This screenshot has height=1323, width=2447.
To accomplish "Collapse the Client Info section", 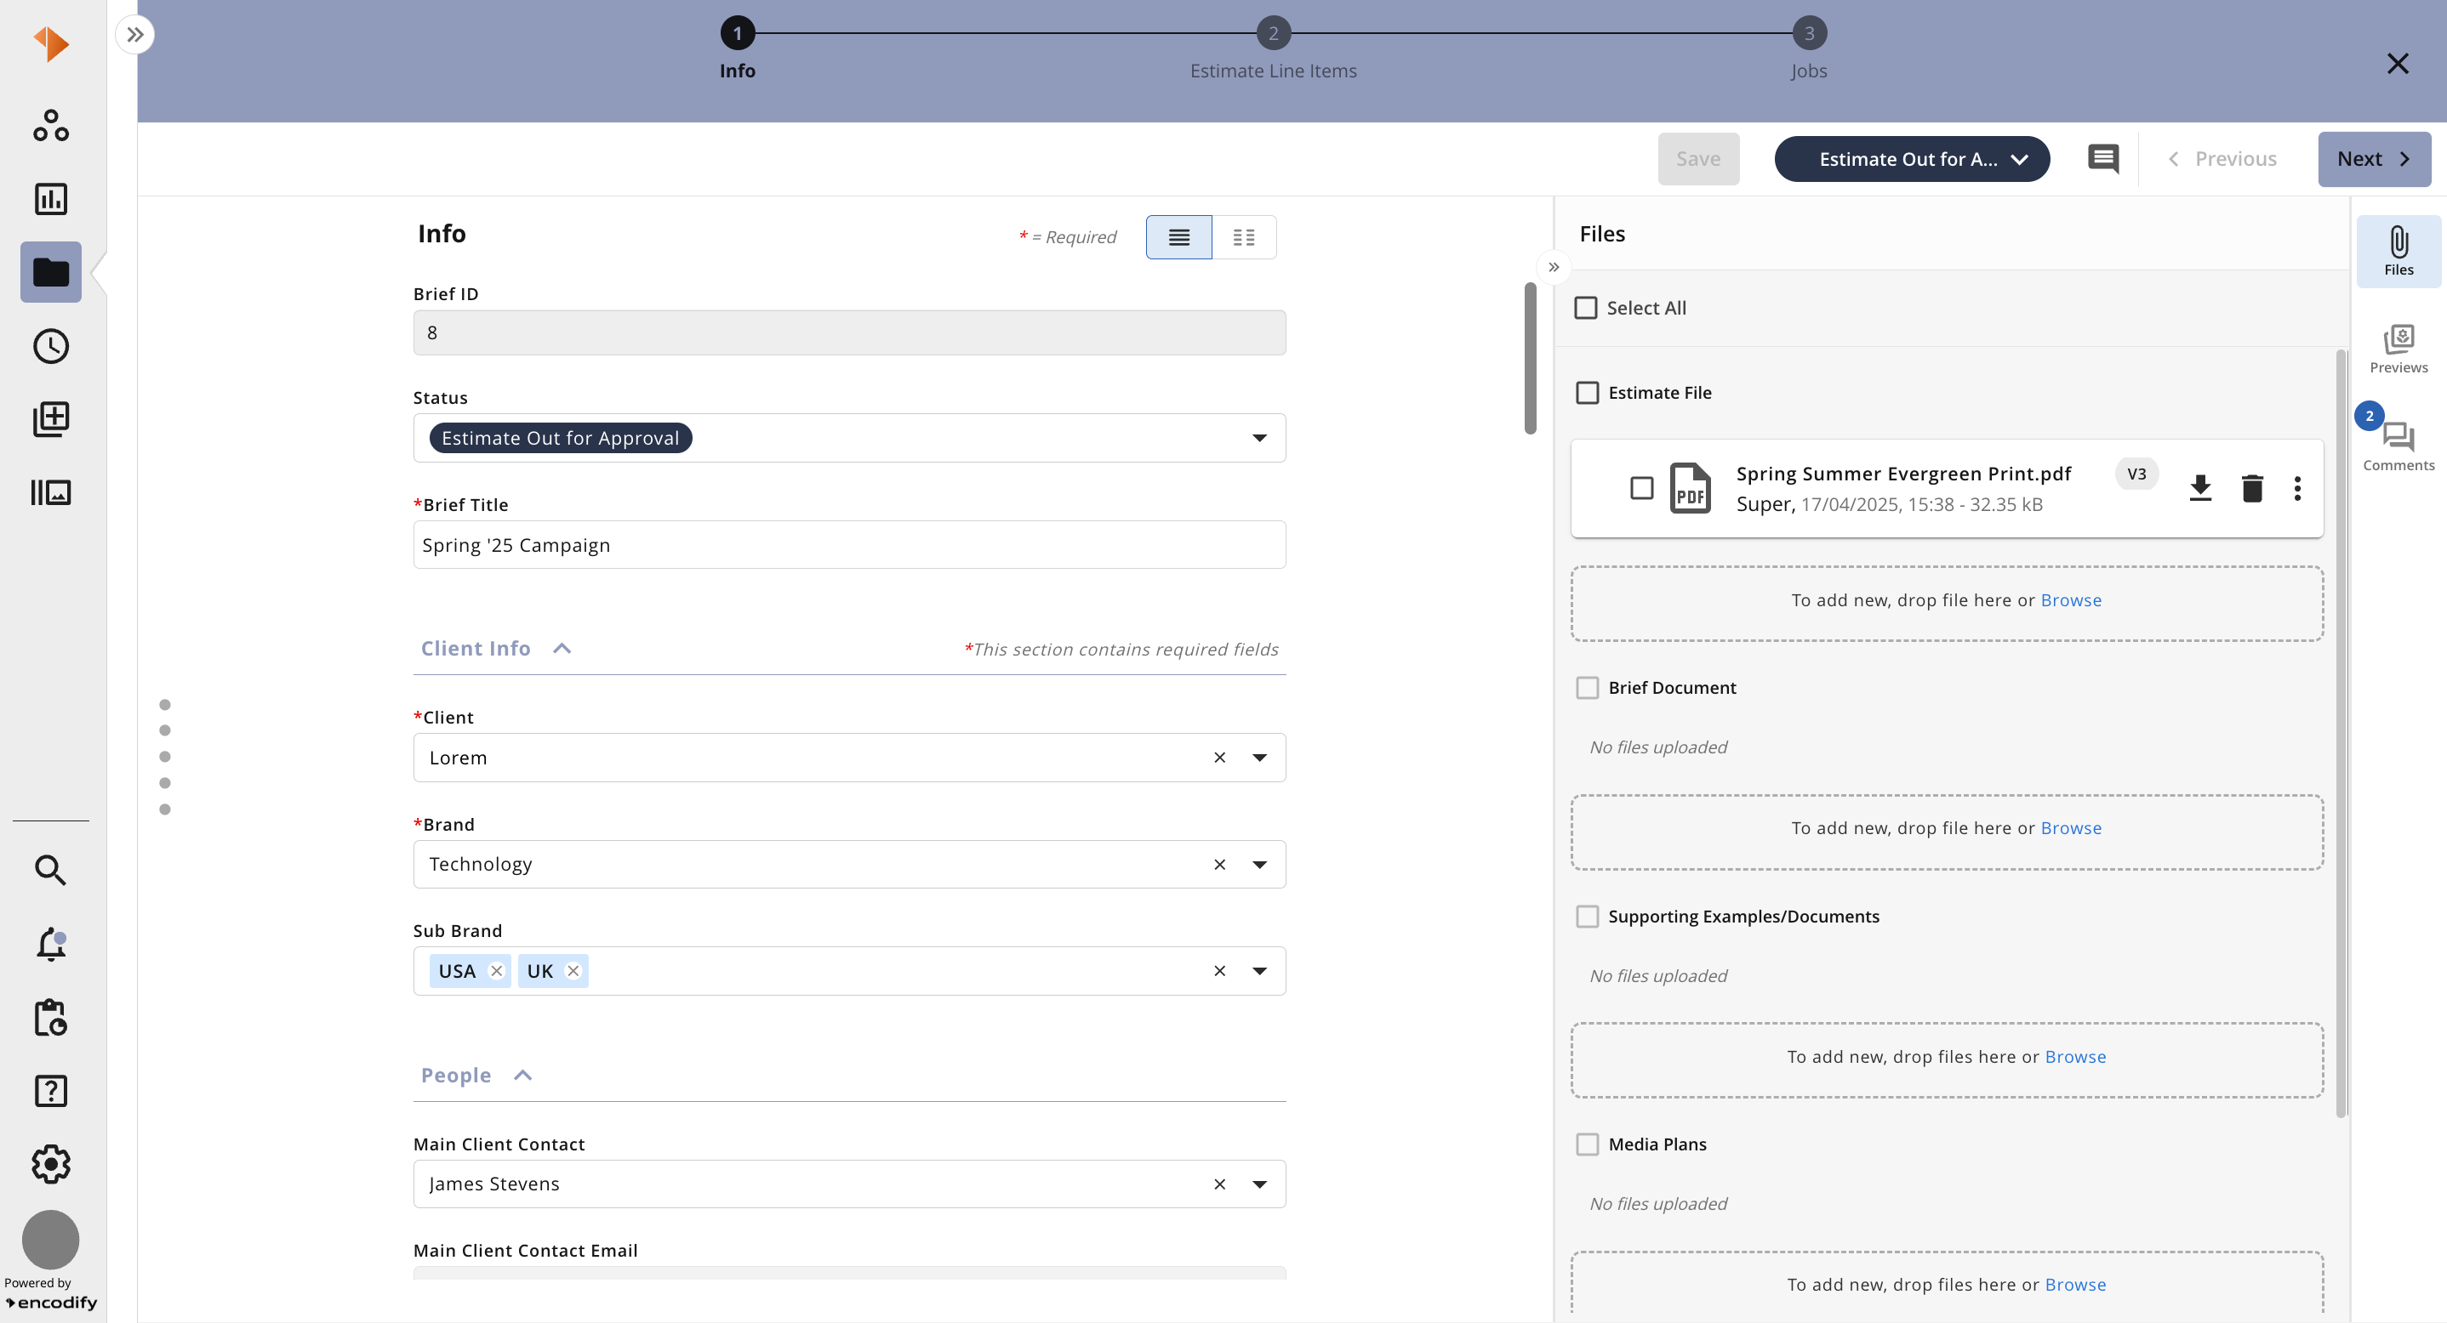I will tap(562, 648).
